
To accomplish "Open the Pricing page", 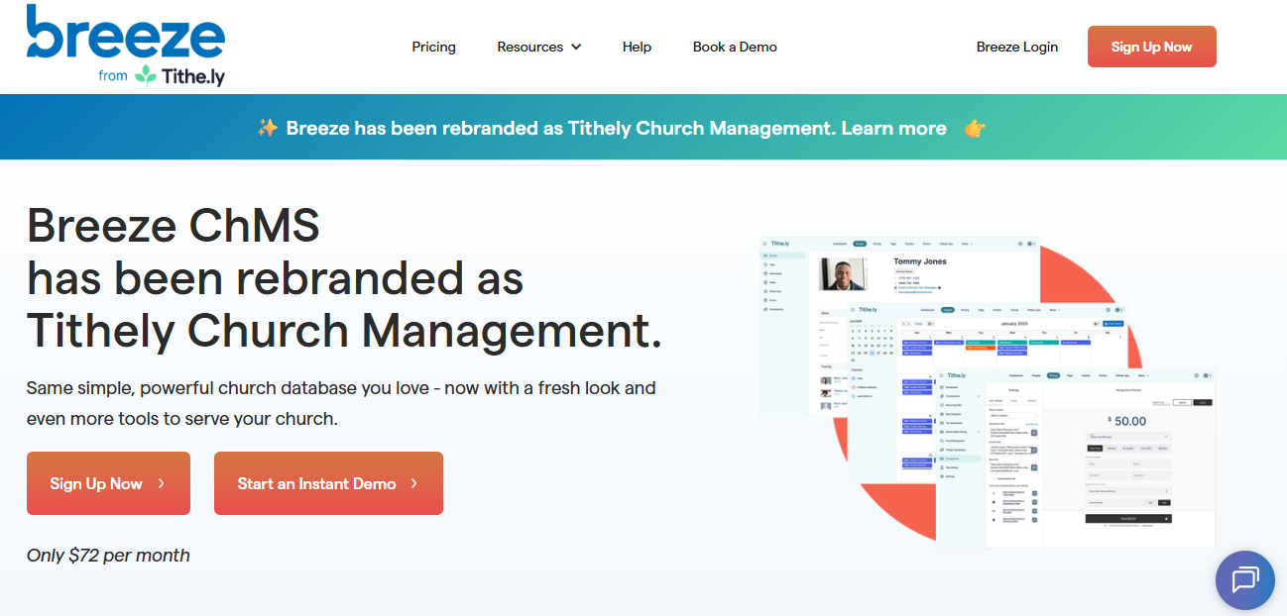I will click(434, 47).
